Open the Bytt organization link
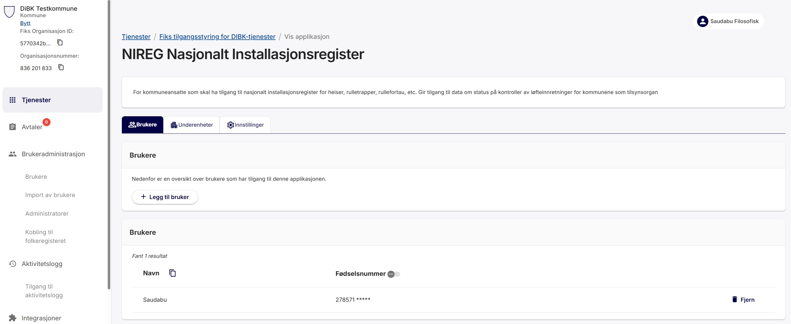The height and width of the screenshot is (324, 791). coord(25,23)
